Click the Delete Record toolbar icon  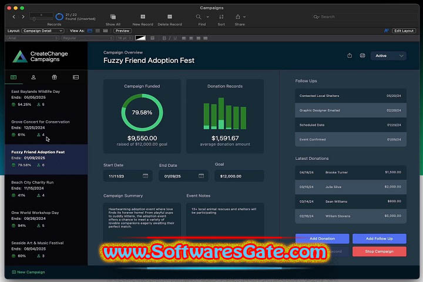pos(170,16)
